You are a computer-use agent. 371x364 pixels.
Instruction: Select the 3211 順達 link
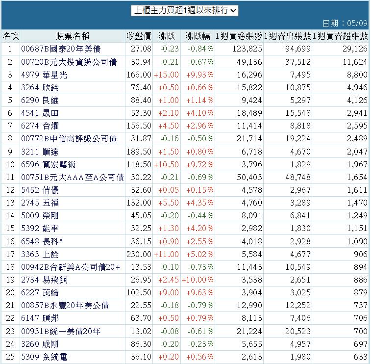[x=40, y=152]
